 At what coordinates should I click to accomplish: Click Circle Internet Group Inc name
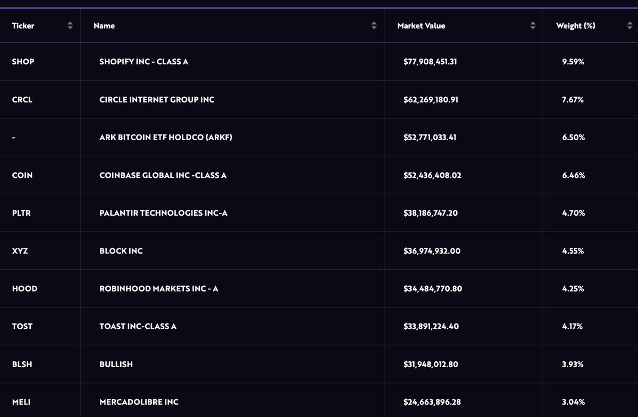pos(157,99)
